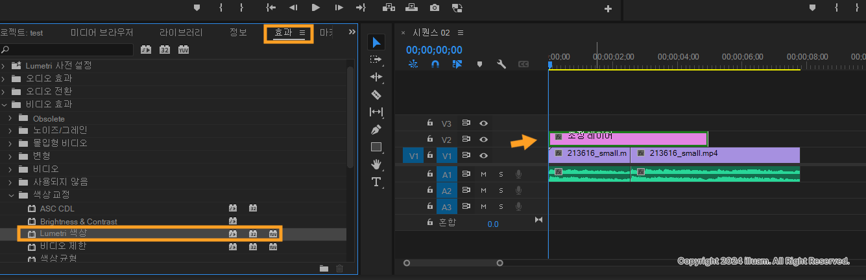Add a marker in the timeline header
This screenshot has width=866, height=280.
coord(480,64)
